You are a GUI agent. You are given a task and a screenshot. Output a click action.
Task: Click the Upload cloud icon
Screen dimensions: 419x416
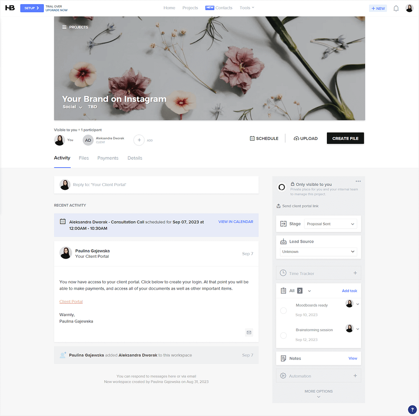[296, 139]
